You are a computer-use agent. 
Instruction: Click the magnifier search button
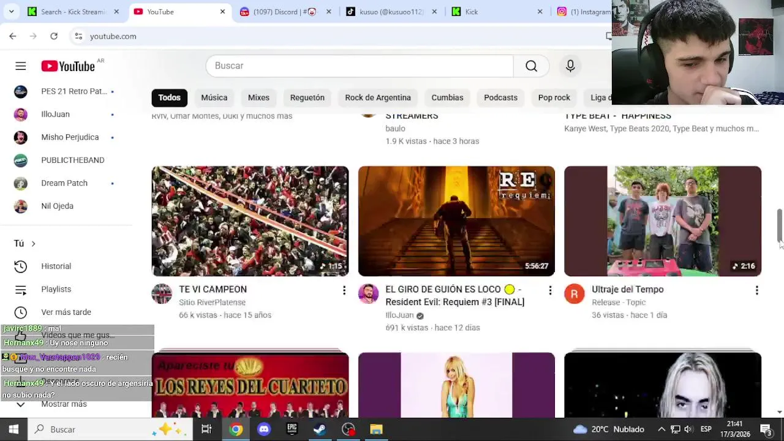coord(531,66)
